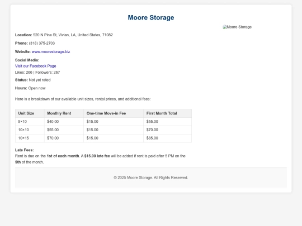Image resolution: width=302 pixels, height=226 pixels.
Task: Click the bold 1st of each month text
Action: point(63,156)
